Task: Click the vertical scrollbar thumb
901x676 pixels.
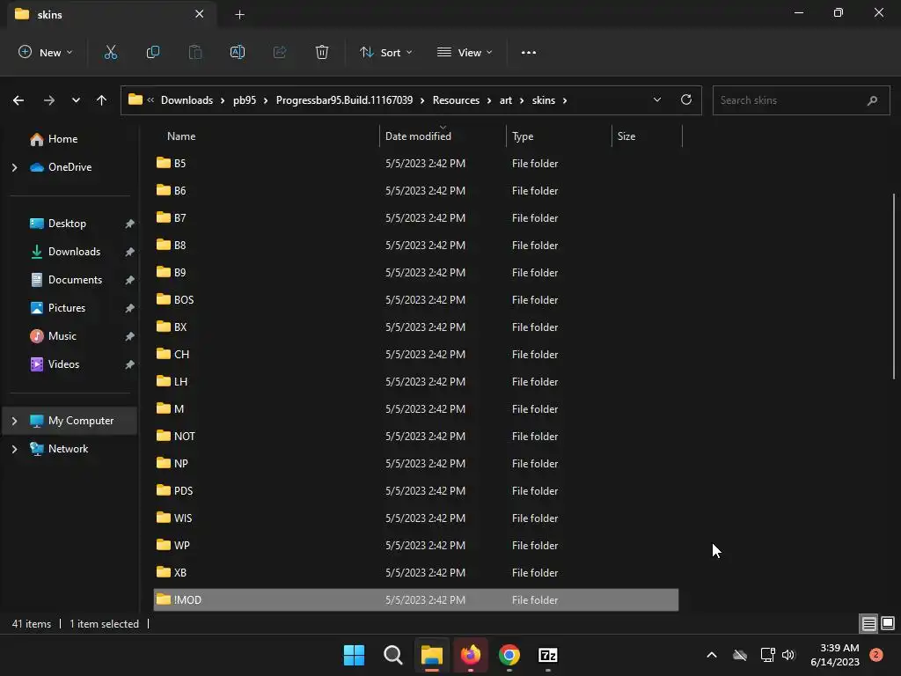Action: tap(894, 286)
